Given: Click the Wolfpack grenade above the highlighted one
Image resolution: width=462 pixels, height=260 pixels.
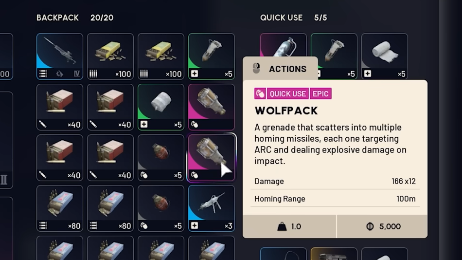Looking at the screenshot, I should click(x=211, y=107).
